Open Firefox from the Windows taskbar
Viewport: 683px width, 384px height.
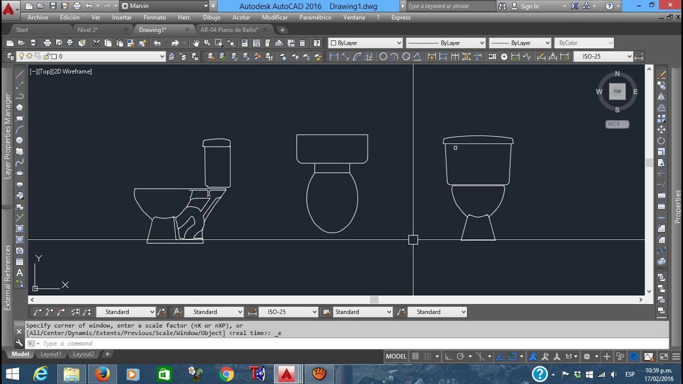(102, 374)
